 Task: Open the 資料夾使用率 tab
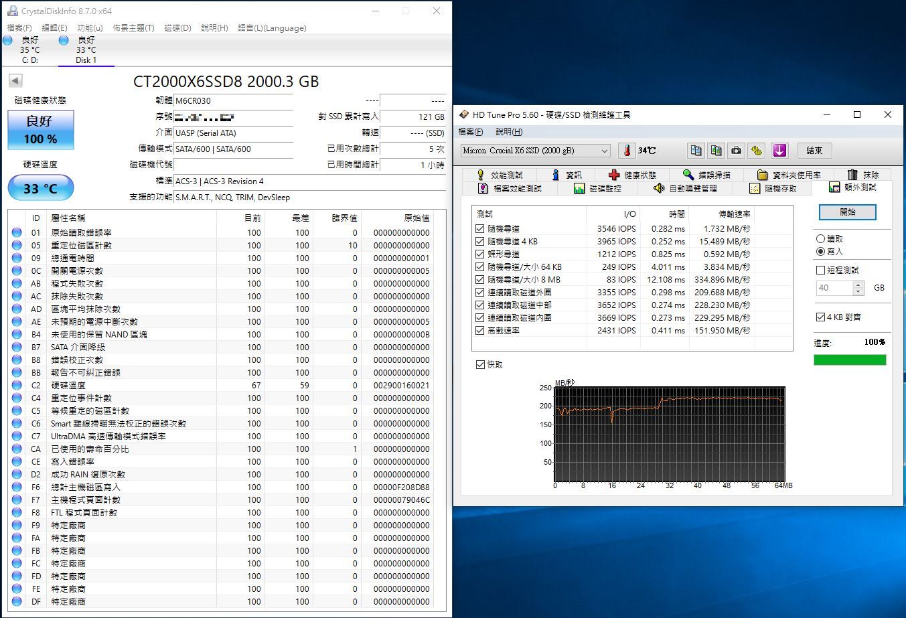tap(789, 175)
